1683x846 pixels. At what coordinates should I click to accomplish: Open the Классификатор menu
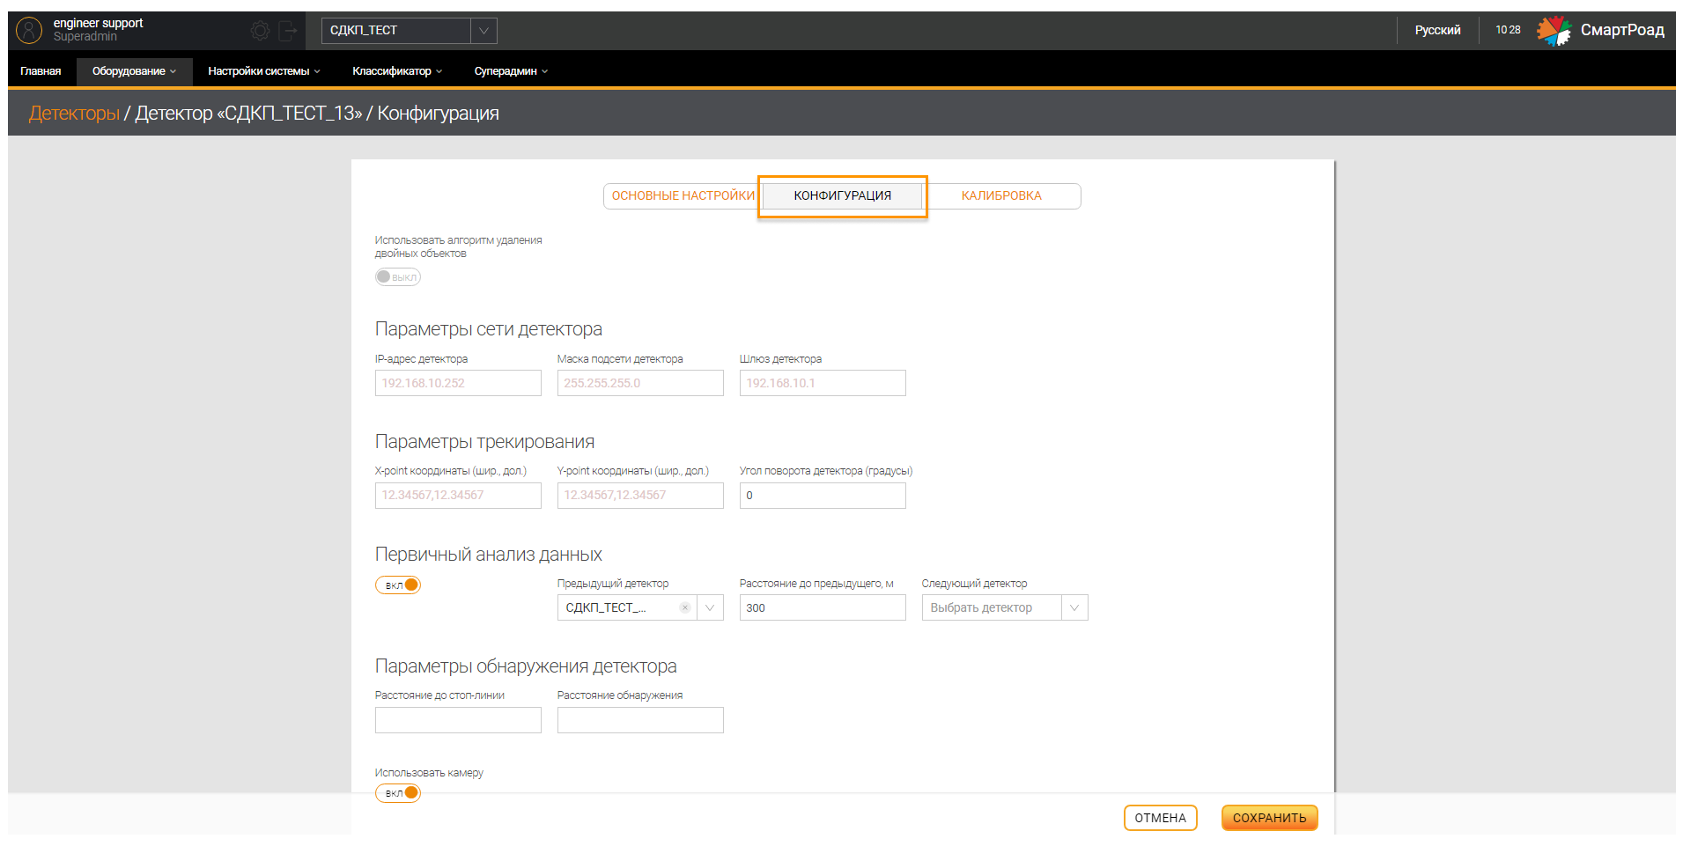[397, 71]
